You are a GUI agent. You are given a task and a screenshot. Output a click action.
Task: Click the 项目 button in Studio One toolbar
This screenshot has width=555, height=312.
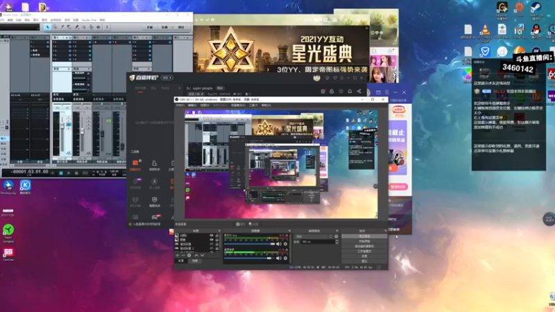(x=181, y=27)
